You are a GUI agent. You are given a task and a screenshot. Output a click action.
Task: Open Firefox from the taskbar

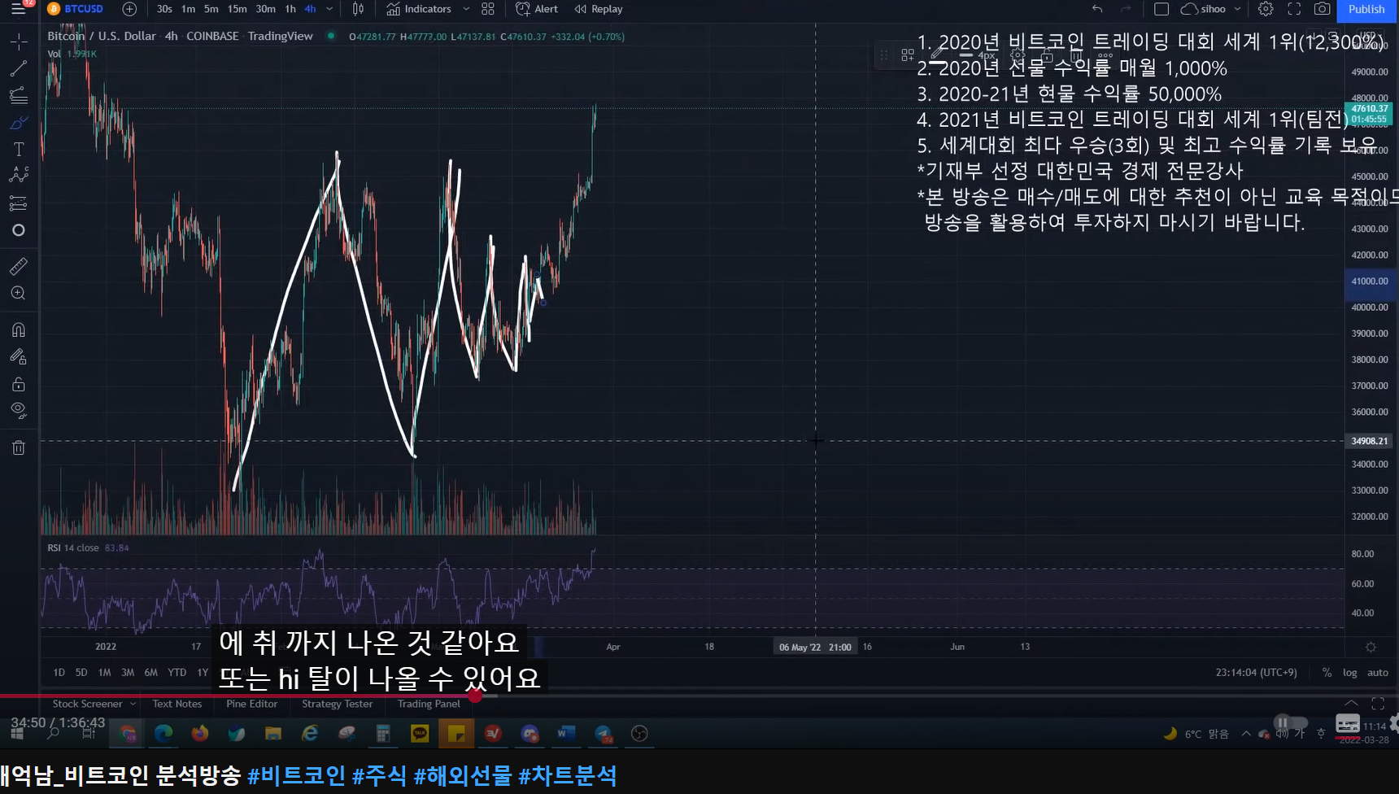pos(200,734)
